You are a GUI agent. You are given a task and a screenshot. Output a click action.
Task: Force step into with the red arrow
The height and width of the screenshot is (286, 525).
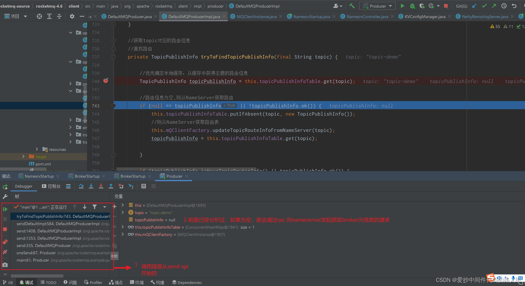pyautogui.click(x=101, y=186)
